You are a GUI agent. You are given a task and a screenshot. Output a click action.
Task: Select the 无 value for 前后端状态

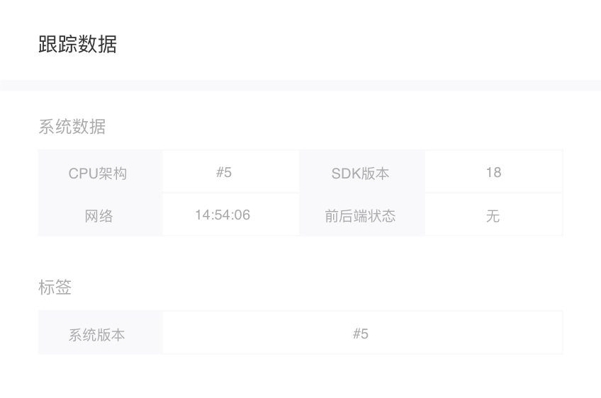(x=494, y=215)
